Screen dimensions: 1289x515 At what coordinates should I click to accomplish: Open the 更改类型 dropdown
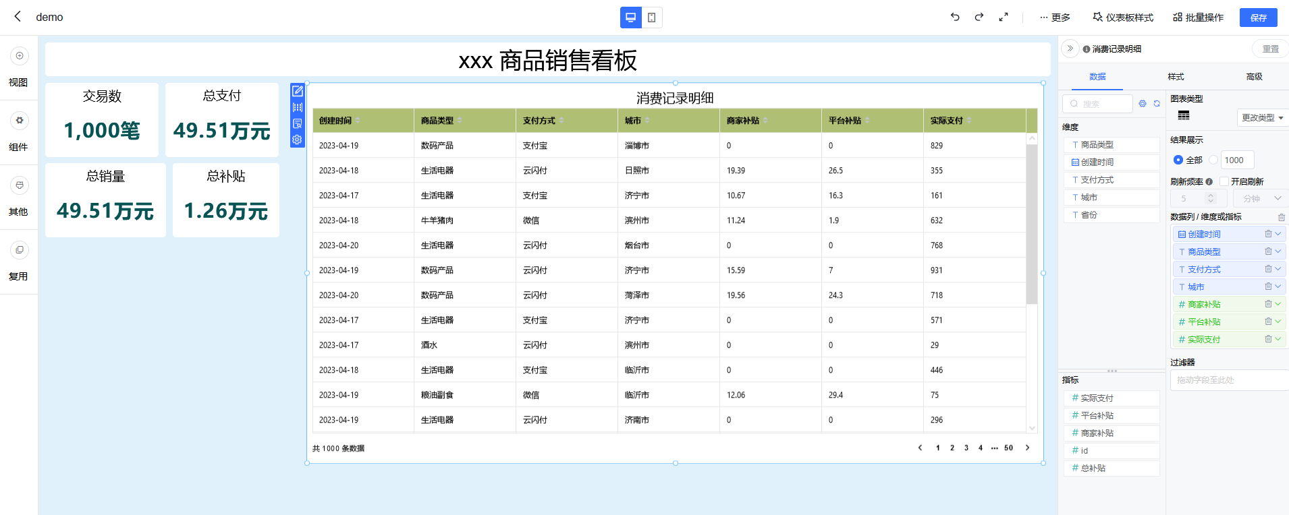click(x=1262, y=117)
